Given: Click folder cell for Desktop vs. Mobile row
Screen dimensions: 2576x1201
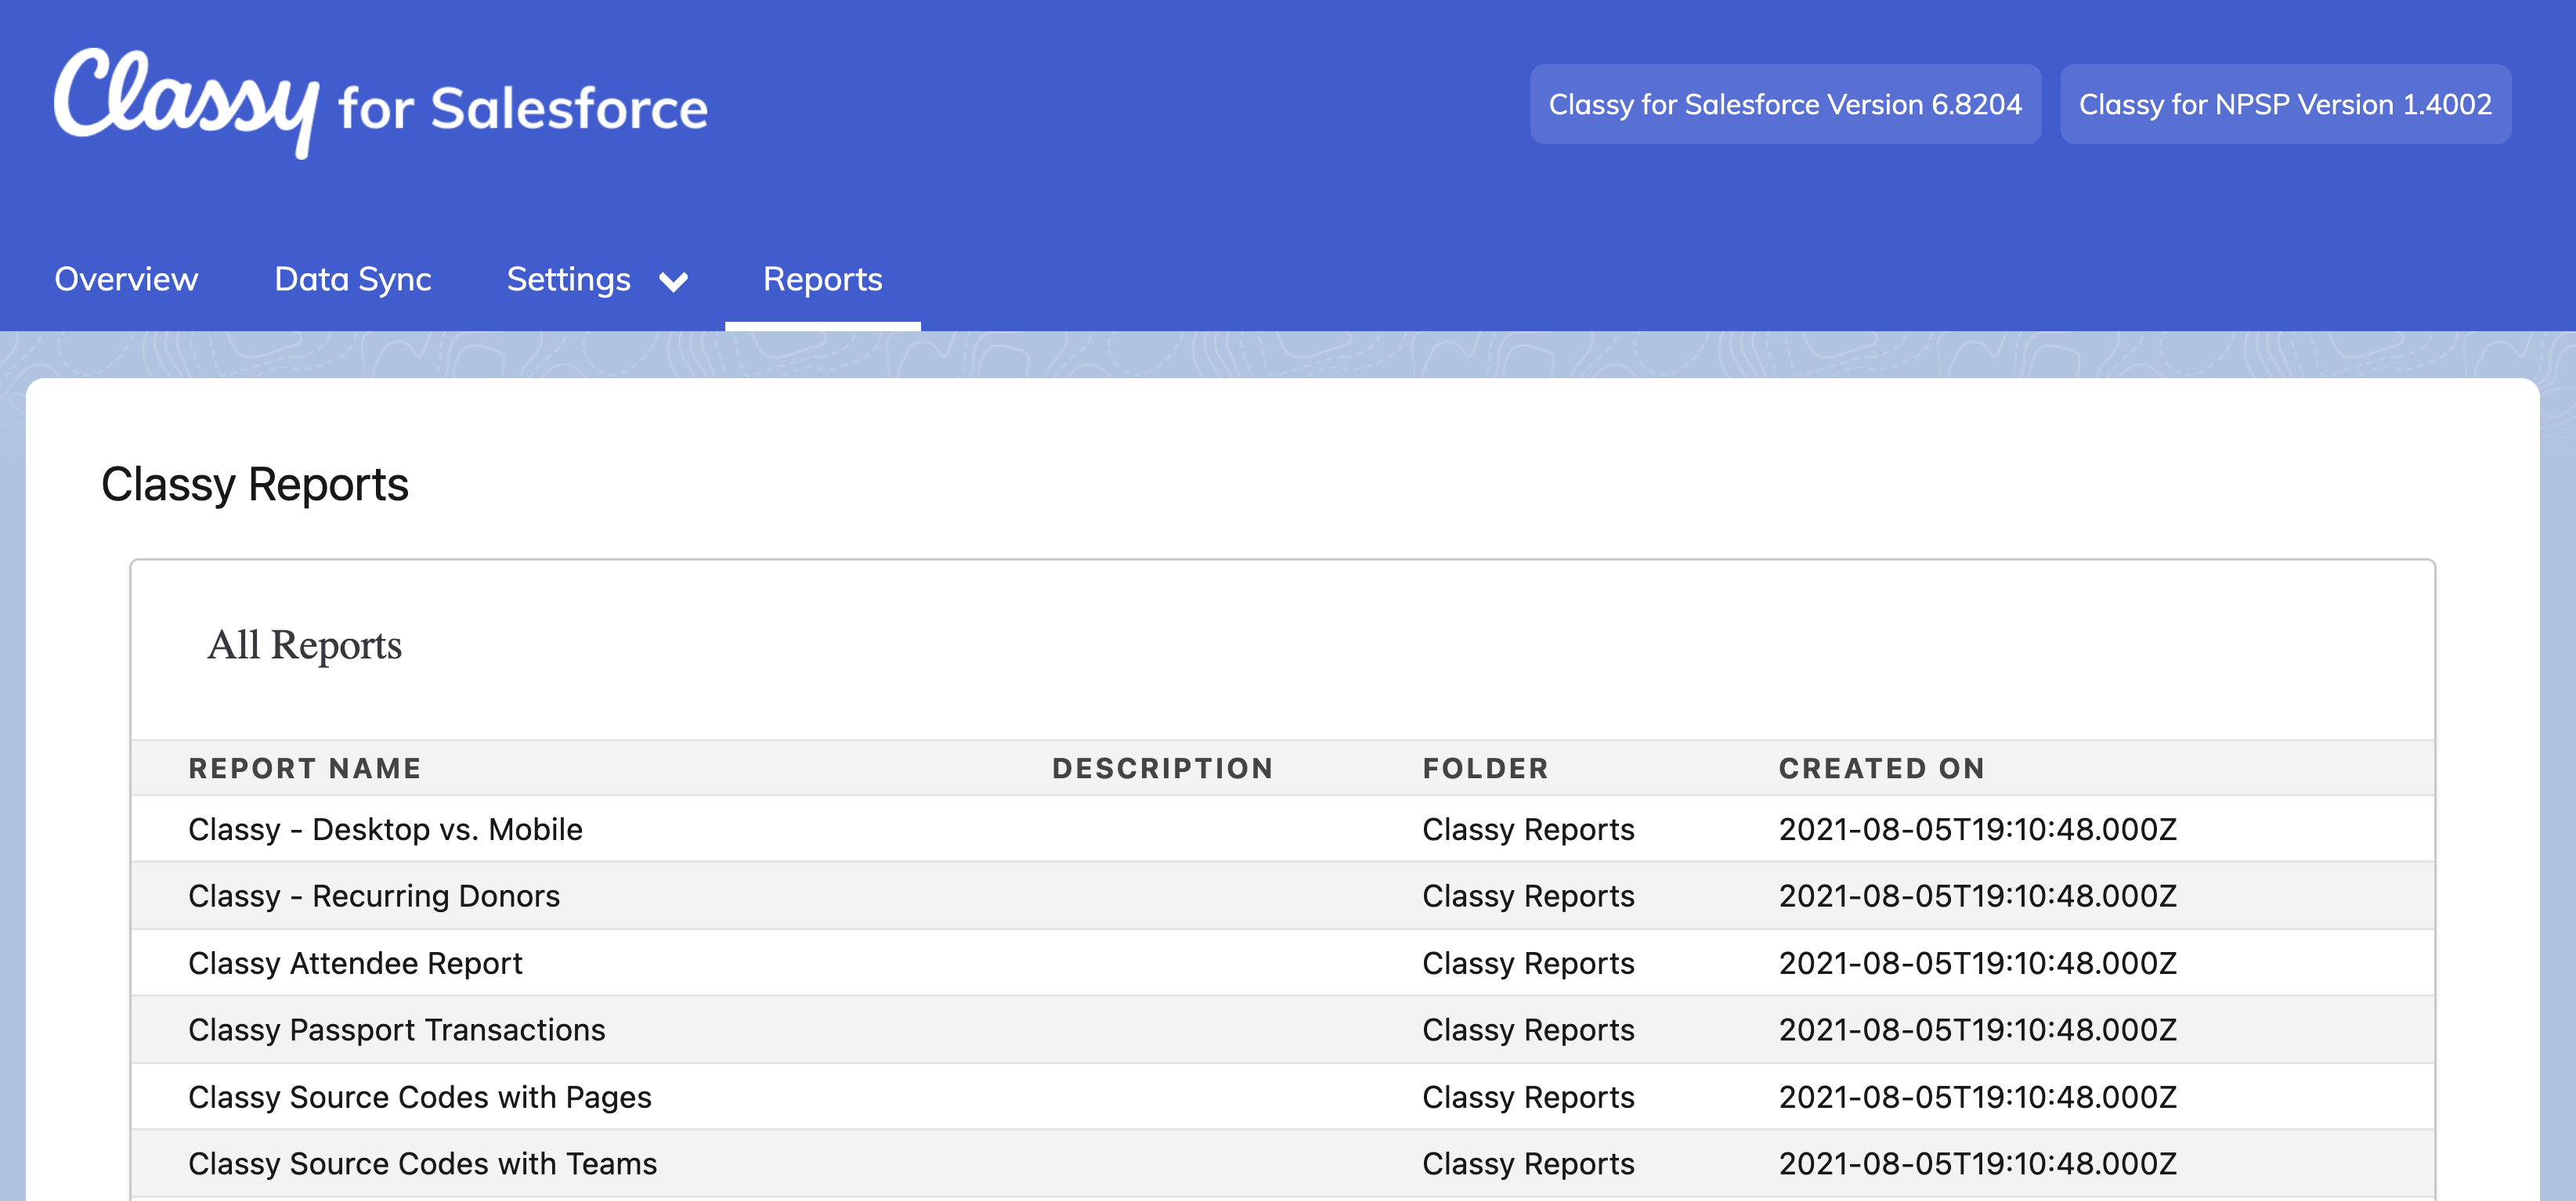Looking at the screenshot, I should pos(1529,829).
